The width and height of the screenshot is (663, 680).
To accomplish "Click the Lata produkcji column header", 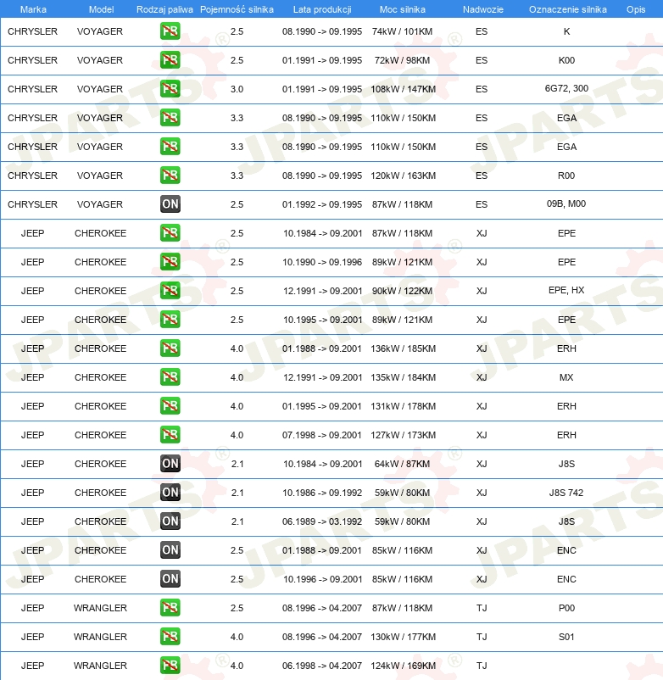I will (322, 8).
